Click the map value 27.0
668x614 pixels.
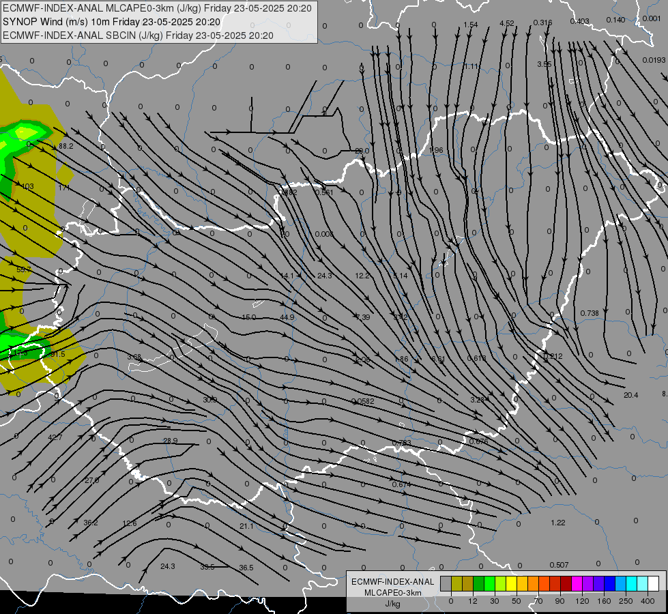pos(91,480)
